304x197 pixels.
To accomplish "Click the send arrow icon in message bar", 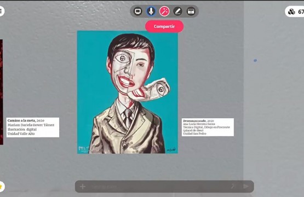I will click(246, 187).
